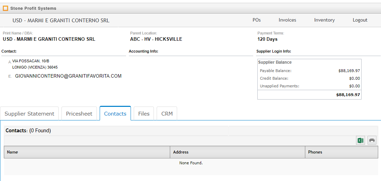Open the POs menu
The height and width of the screenshot is (181, 381).
(257, 20)
